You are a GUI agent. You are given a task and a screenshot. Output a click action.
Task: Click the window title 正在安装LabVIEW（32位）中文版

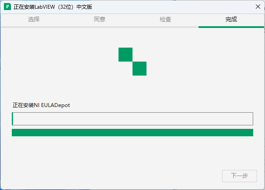click(53, 7)
